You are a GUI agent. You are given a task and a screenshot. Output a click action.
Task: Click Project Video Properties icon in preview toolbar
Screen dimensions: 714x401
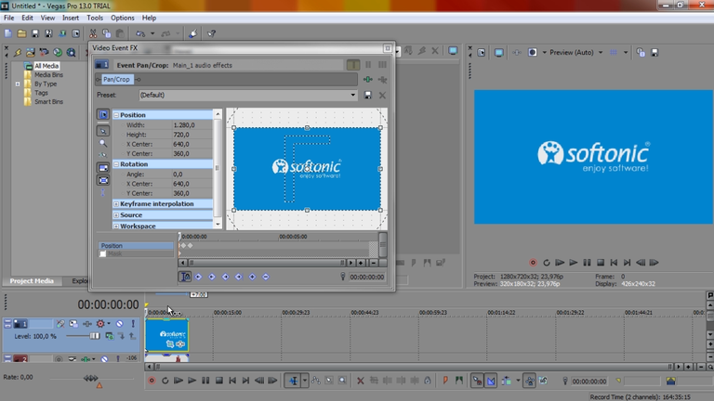[x=482, y=53]
